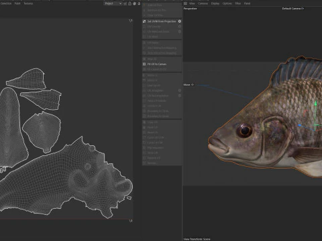
Task: Click the Paste UV icon
Action: (144, 127)
